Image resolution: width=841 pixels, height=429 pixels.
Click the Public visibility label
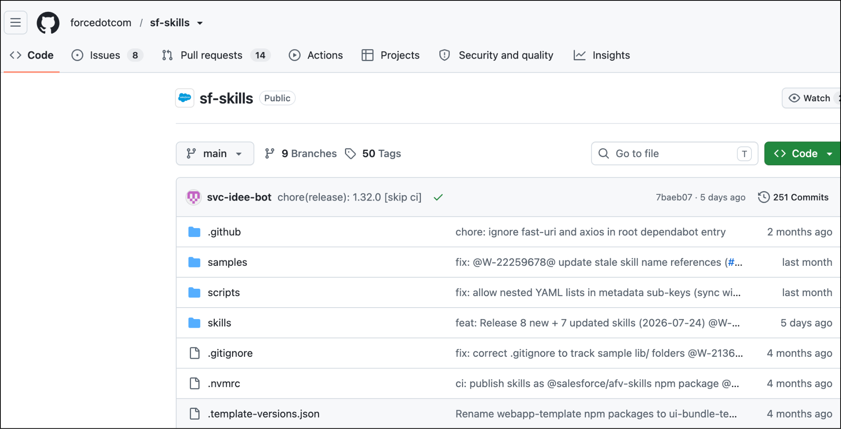click(x=277, y=98)
